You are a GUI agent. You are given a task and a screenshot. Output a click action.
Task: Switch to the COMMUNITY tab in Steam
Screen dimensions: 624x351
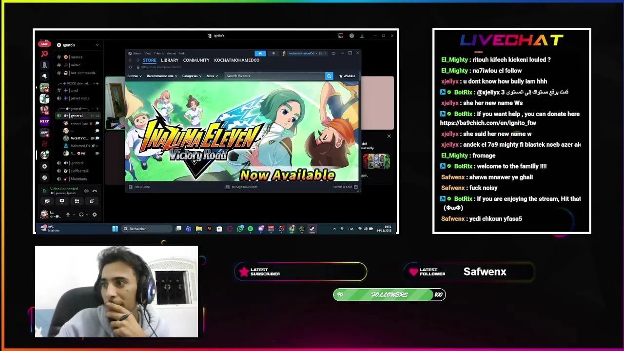pos(196,60)
